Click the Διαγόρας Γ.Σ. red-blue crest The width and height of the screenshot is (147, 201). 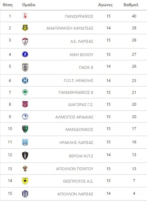point(25,104)
